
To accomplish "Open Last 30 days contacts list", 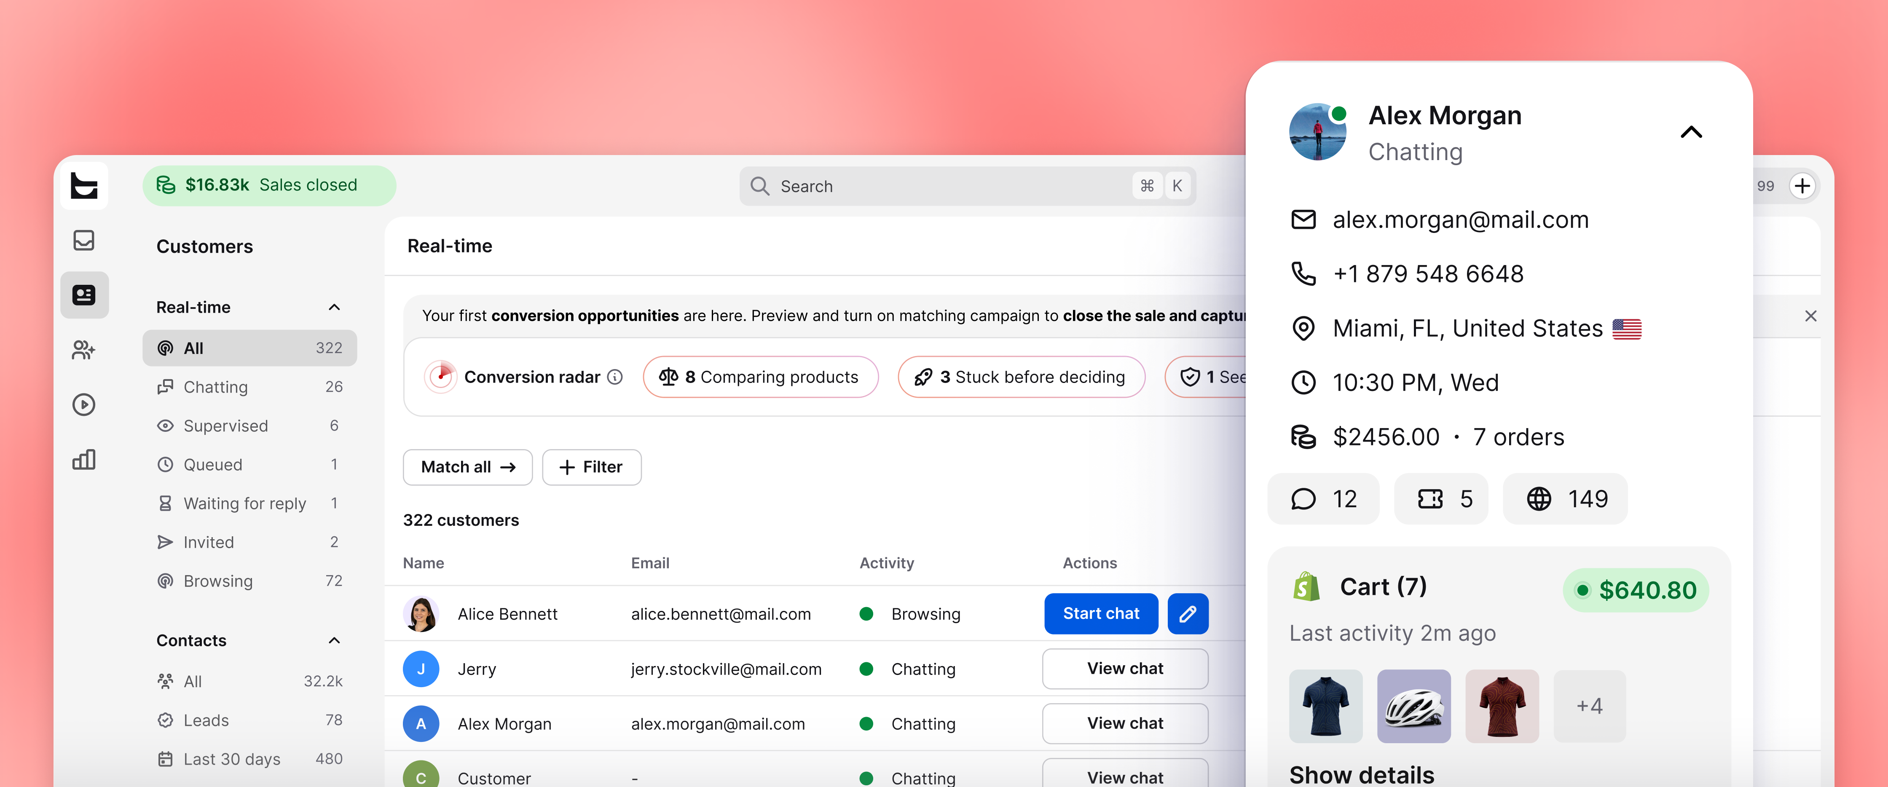I will click(x=249, y=759).
